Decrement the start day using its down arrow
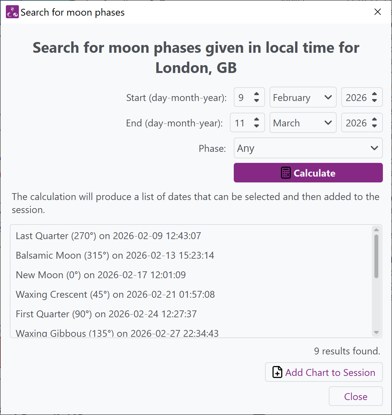This screenshot has width=392, height=415. click(x=257, y=101)
